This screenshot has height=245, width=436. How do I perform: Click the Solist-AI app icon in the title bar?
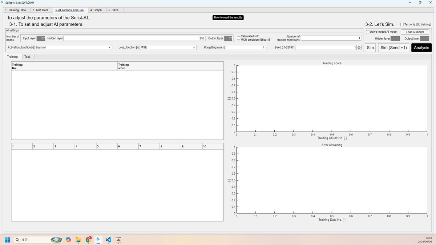3,2
